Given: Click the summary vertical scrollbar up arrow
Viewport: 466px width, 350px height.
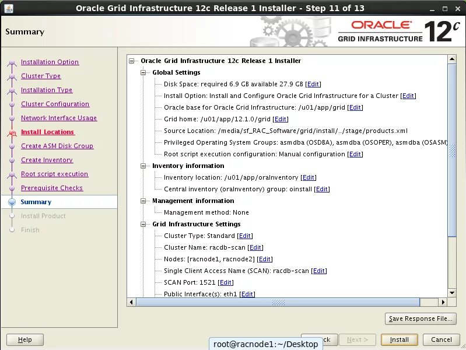Looking at the screenshot, I should [452, 59].
